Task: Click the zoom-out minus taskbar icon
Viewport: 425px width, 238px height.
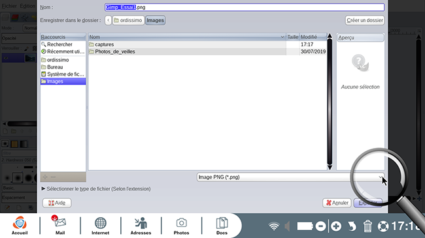Action: click(320, 226)
